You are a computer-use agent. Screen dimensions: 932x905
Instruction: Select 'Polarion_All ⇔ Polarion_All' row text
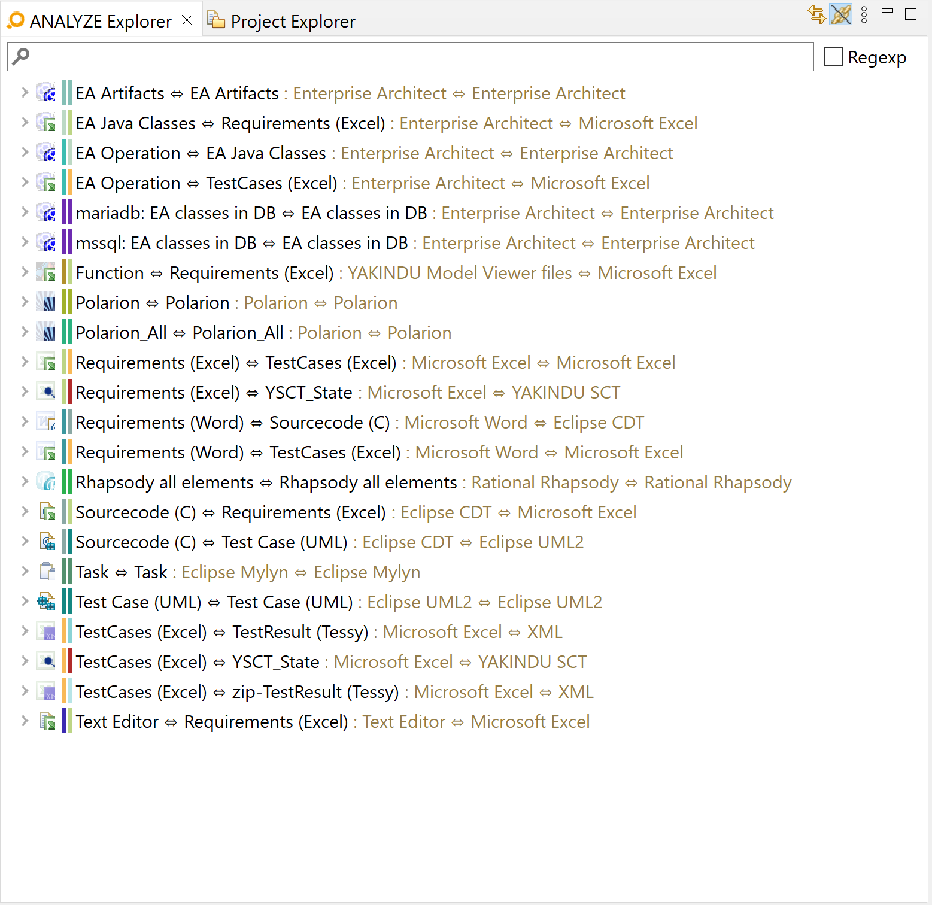[x=180, y=333]
